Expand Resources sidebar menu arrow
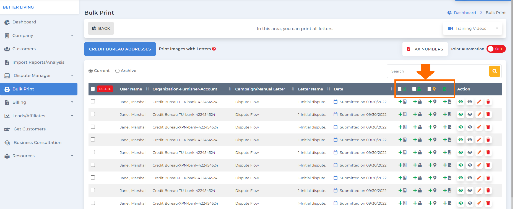 (x=72, y=156)
